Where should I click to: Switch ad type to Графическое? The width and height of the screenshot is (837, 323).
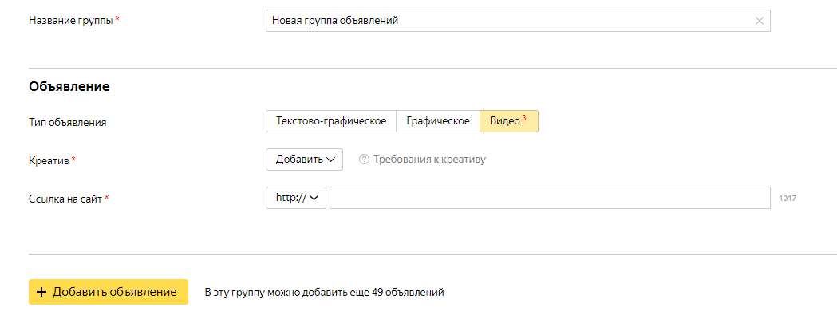pos(437,121)
